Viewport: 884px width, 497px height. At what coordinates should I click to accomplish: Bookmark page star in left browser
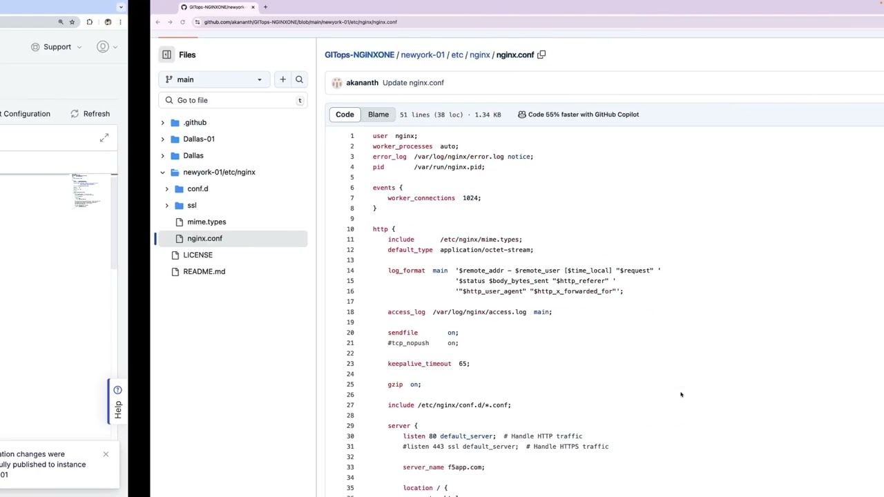point(72,22)
